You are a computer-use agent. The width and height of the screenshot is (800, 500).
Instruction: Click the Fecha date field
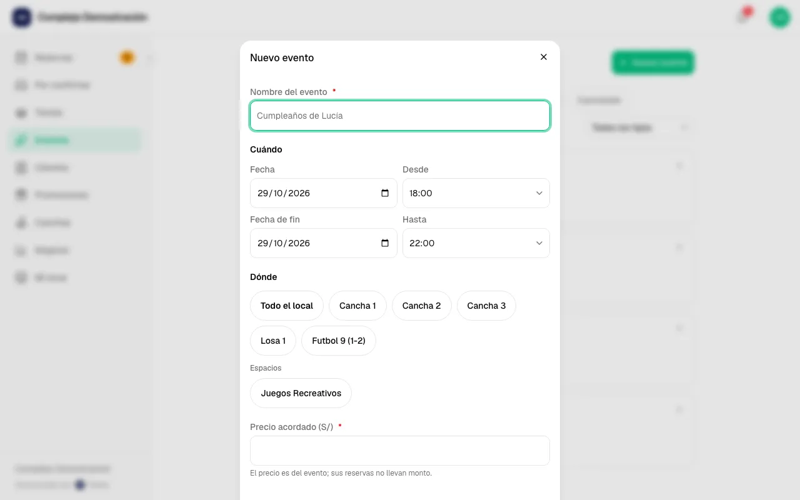324,193
